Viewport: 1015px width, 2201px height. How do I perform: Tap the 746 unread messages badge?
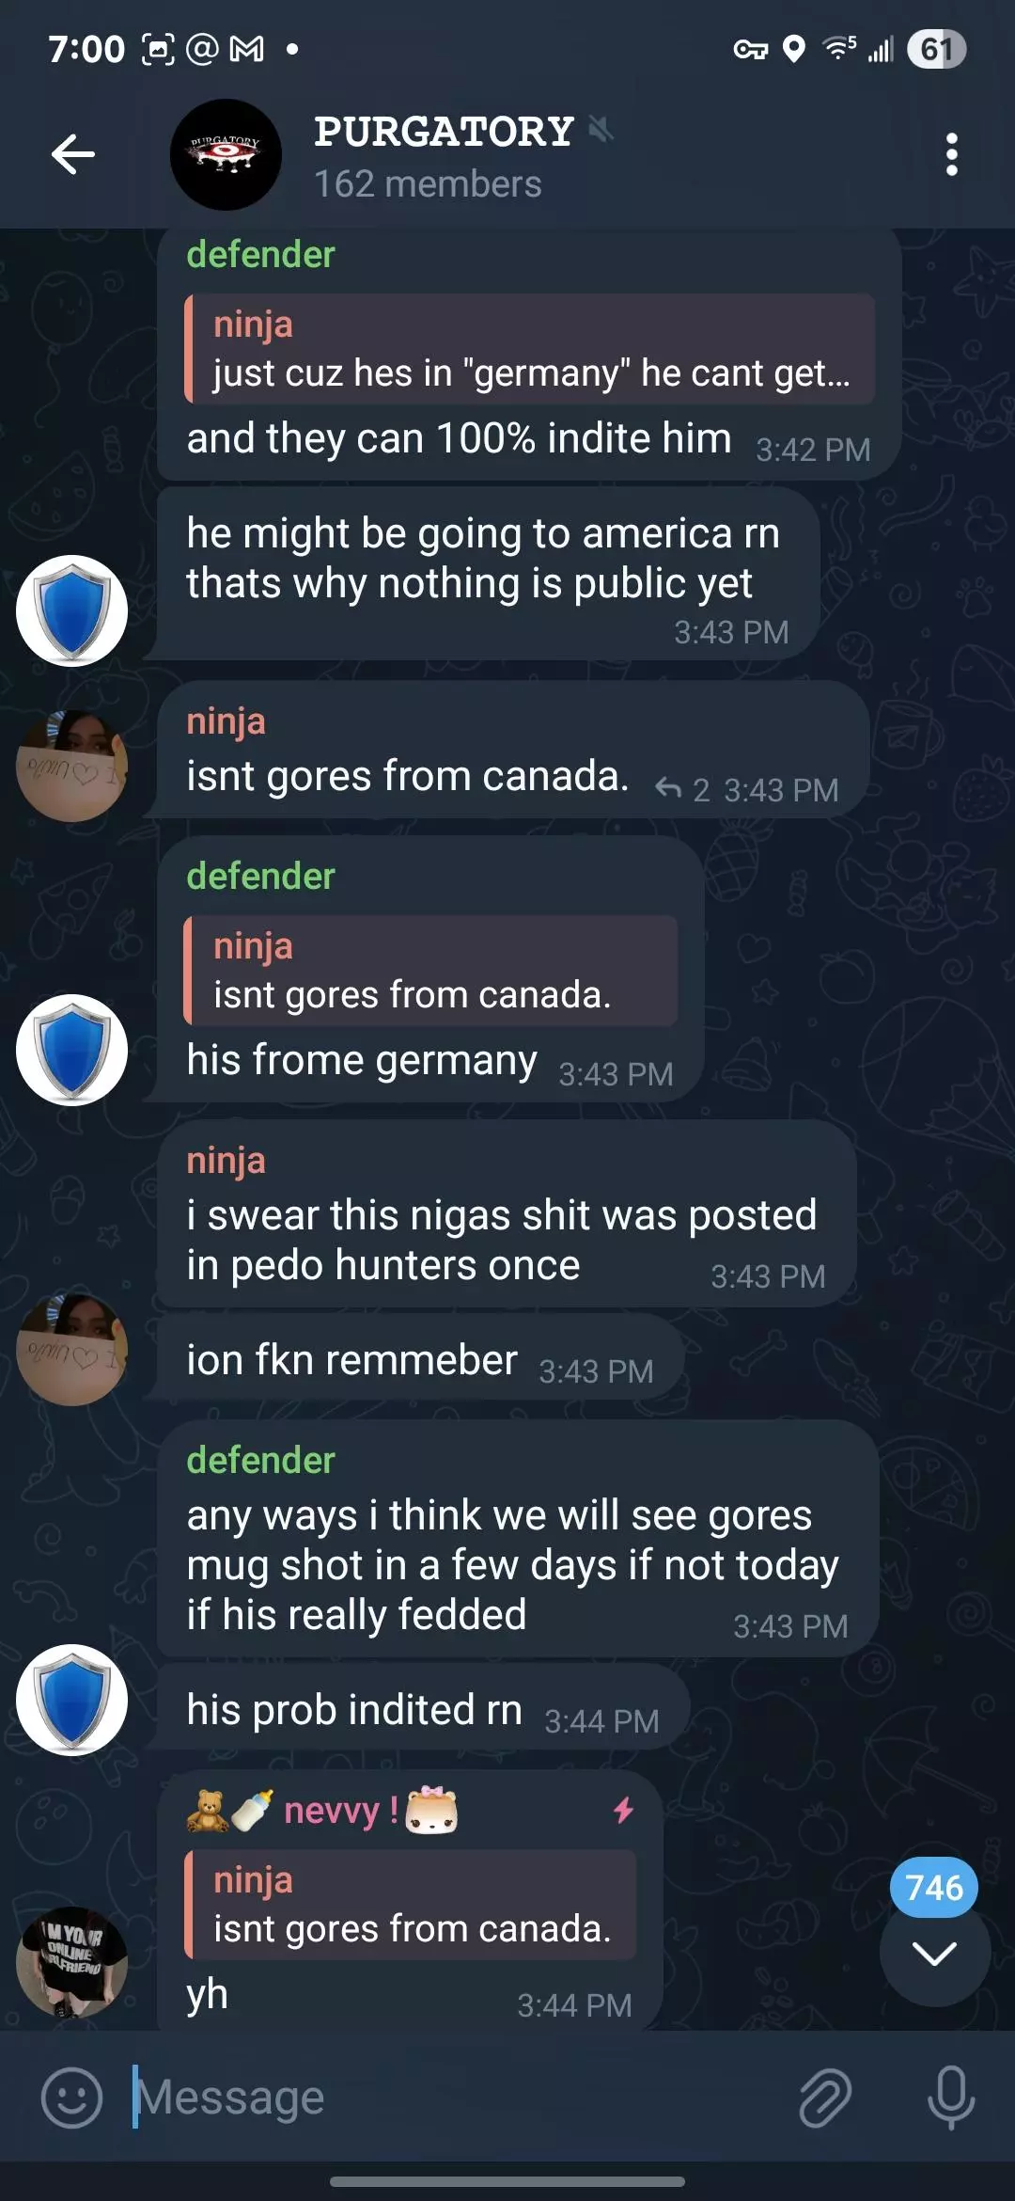pyautogui.click(x=934, y=1887)
